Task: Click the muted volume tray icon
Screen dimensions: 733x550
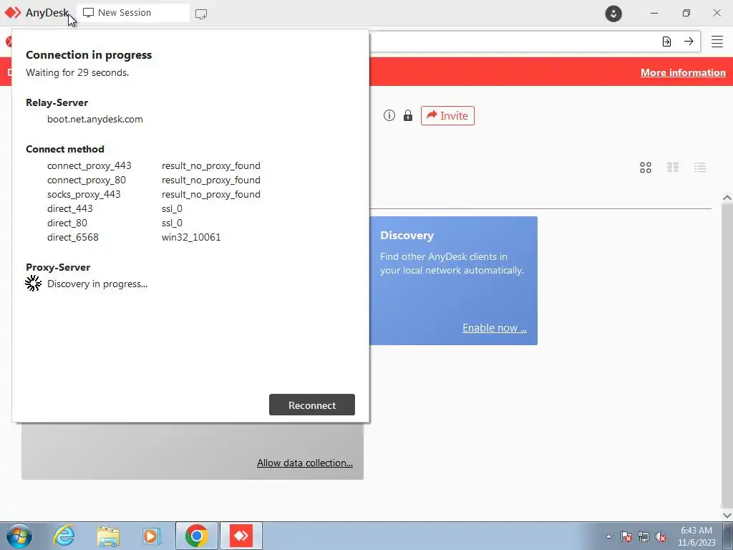Action: coord(661,536)
